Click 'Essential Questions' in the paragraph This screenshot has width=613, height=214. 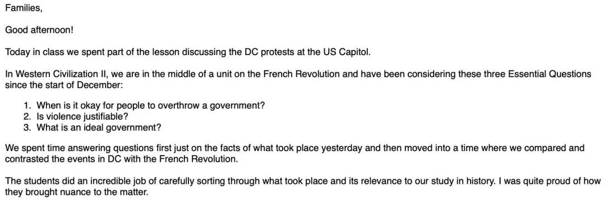click(549, 74)
